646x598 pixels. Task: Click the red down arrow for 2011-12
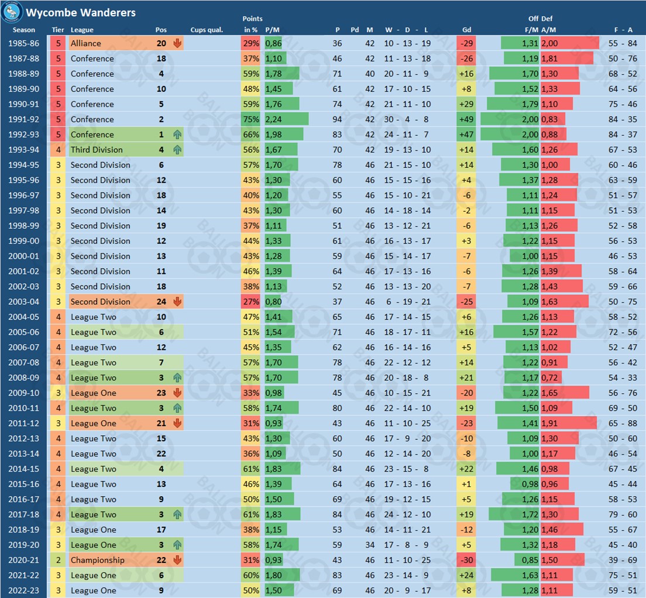pos(177,424)
